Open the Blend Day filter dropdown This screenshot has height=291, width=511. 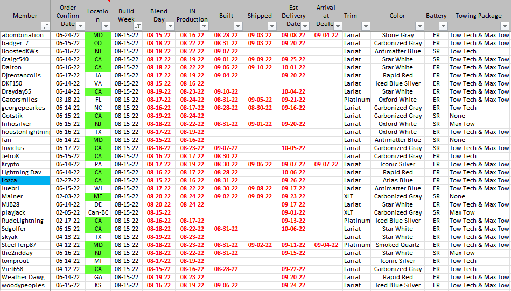pyautogui.click(x=171, y=26)
